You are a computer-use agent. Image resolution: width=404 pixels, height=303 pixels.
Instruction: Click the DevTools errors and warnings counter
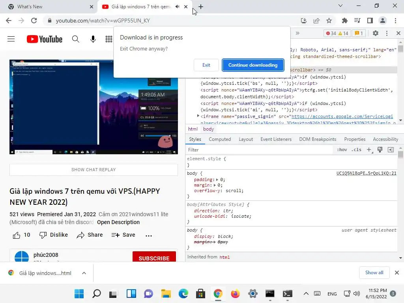[x=337, y=33]
